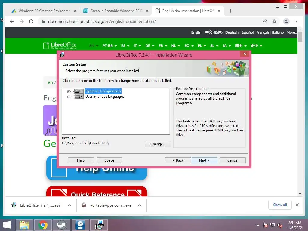Close the Windows PE Creating Environment tab
Viewport: 308px width, 231px height.
[x=75, y=11]
